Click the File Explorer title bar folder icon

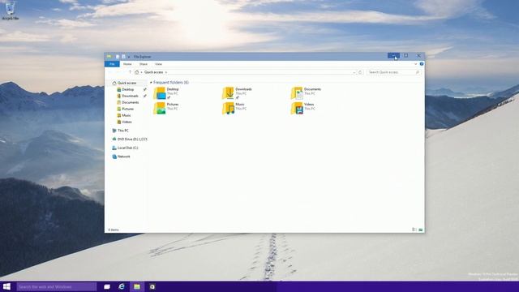coord(109,57)
